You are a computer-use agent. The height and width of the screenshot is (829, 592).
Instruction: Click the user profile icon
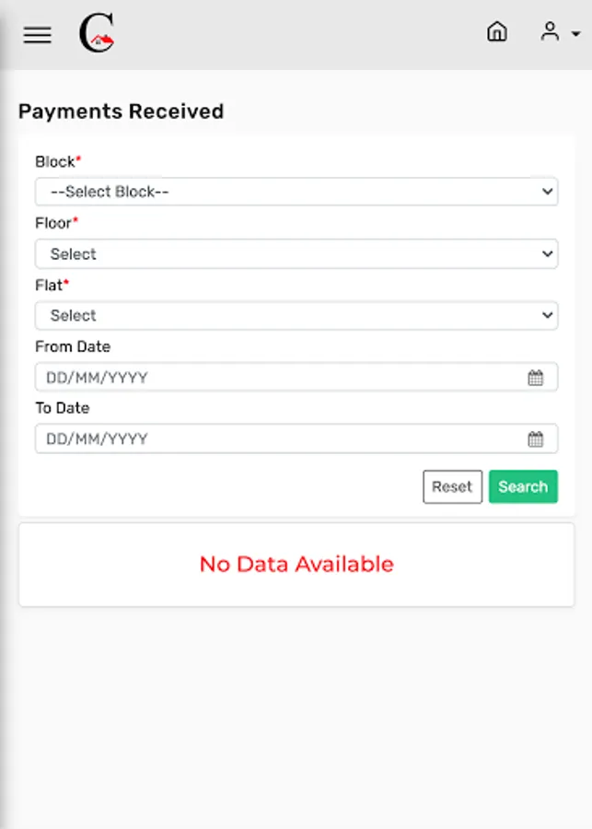coord(550,32)
